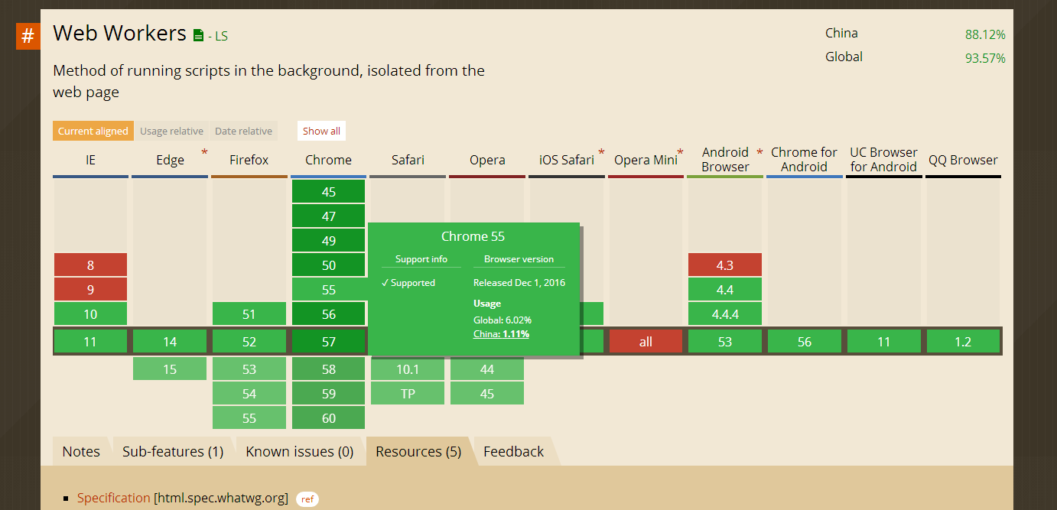The width and height of the screenshot is (1057, 510).
Task: Select the Chrome 45 cell
Action: pos(328,192)
